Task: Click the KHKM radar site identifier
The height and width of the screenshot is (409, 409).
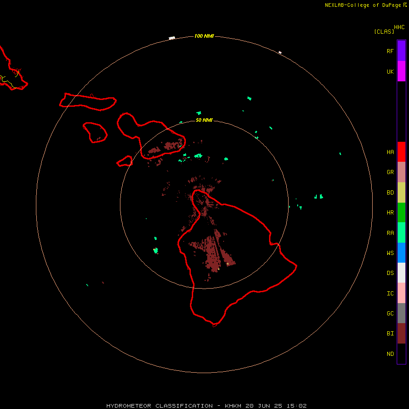Action: (x=233, y=406)
